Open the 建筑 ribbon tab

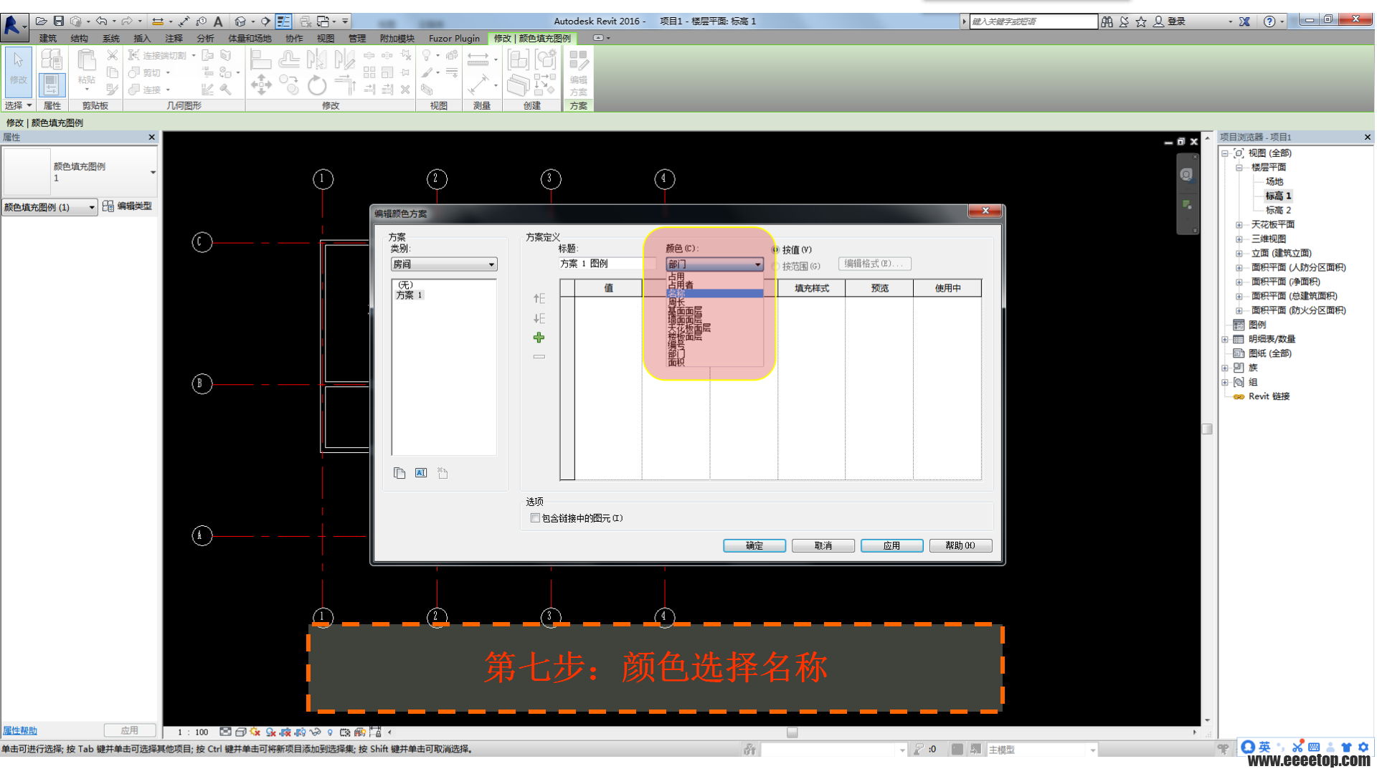click(48, 39)
